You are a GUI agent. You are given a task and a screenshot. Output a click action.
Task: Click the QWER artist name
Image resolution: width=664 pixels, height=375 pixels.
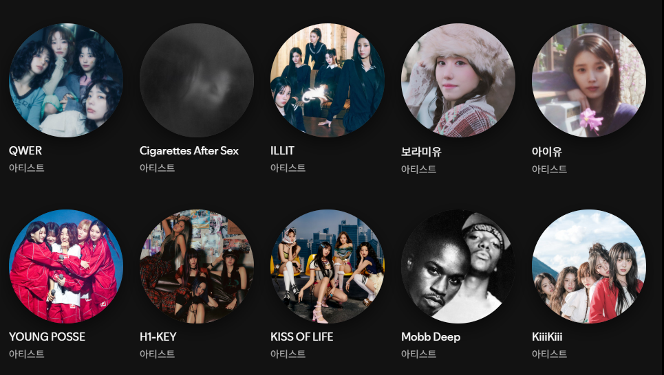click(25, 150)
